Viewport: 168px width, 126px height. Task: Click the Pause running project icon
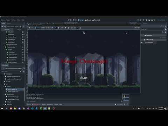pyautogui.click(x=141, y=20)
